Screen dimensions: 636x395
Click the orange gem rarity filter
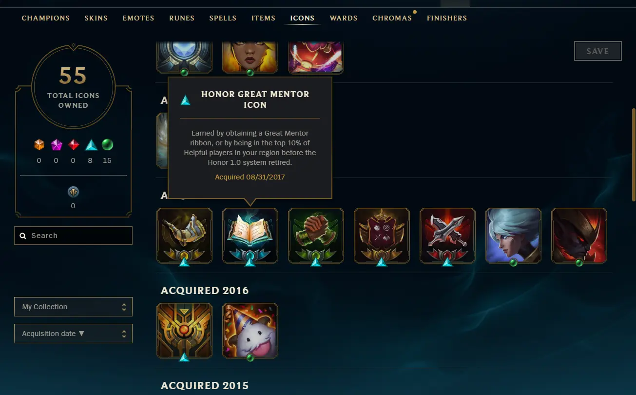pyautogui.click(x=39, y=145)
